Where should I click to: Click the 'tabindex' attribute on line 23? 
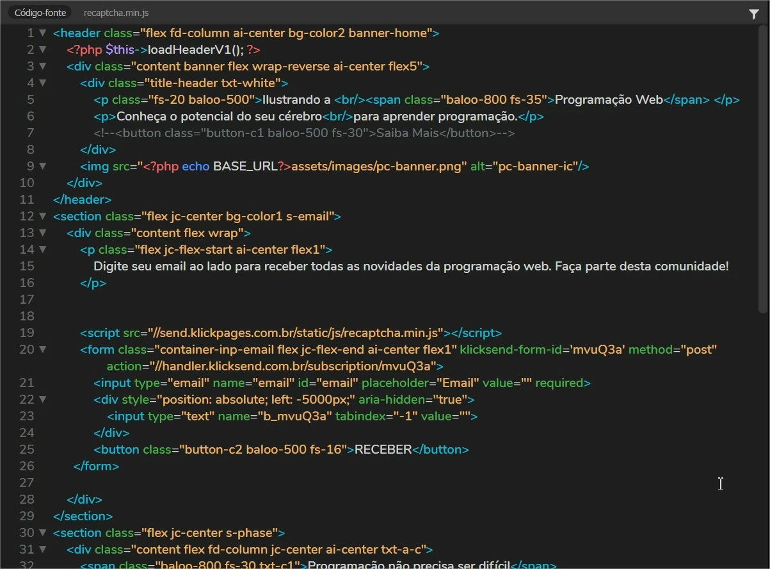(360, 416)
